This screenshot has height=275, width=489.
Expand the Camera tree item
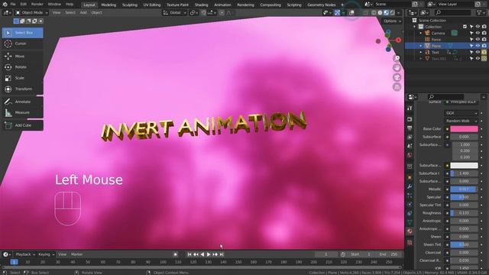point(421,33)
